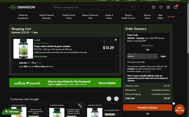Click Vitamina D-3 star rating

34,116
